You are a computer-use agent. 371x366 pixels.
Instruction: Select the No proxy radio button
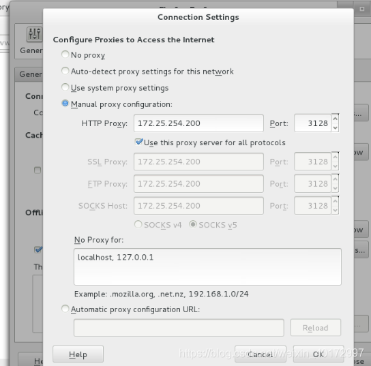pyautogui.click(x=65, y=55)
